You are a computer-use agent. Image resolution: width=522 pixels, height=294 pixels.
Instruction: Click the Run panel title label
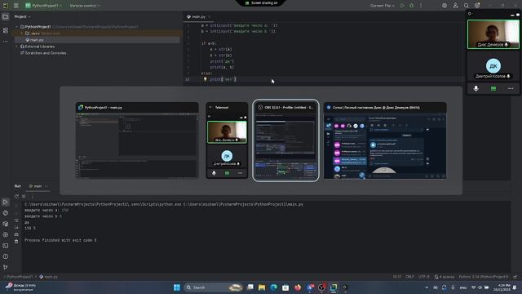(x=18, y=186)
